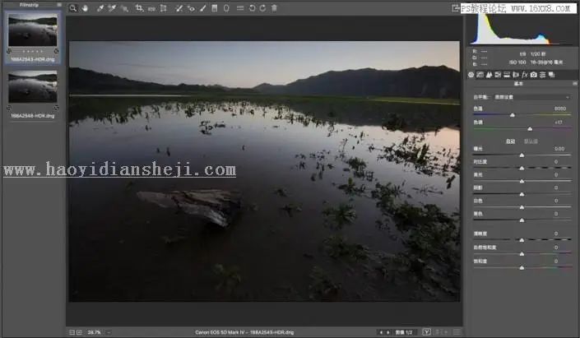The image size is (580, 338).
Task: Select the Zoom tool
Action: click(x=73, y=7)
